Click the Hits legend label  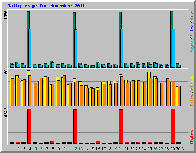pos(191,16)
